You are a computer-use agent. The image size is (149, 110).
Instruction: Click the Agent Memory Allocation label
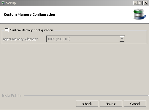coord(20,39)
